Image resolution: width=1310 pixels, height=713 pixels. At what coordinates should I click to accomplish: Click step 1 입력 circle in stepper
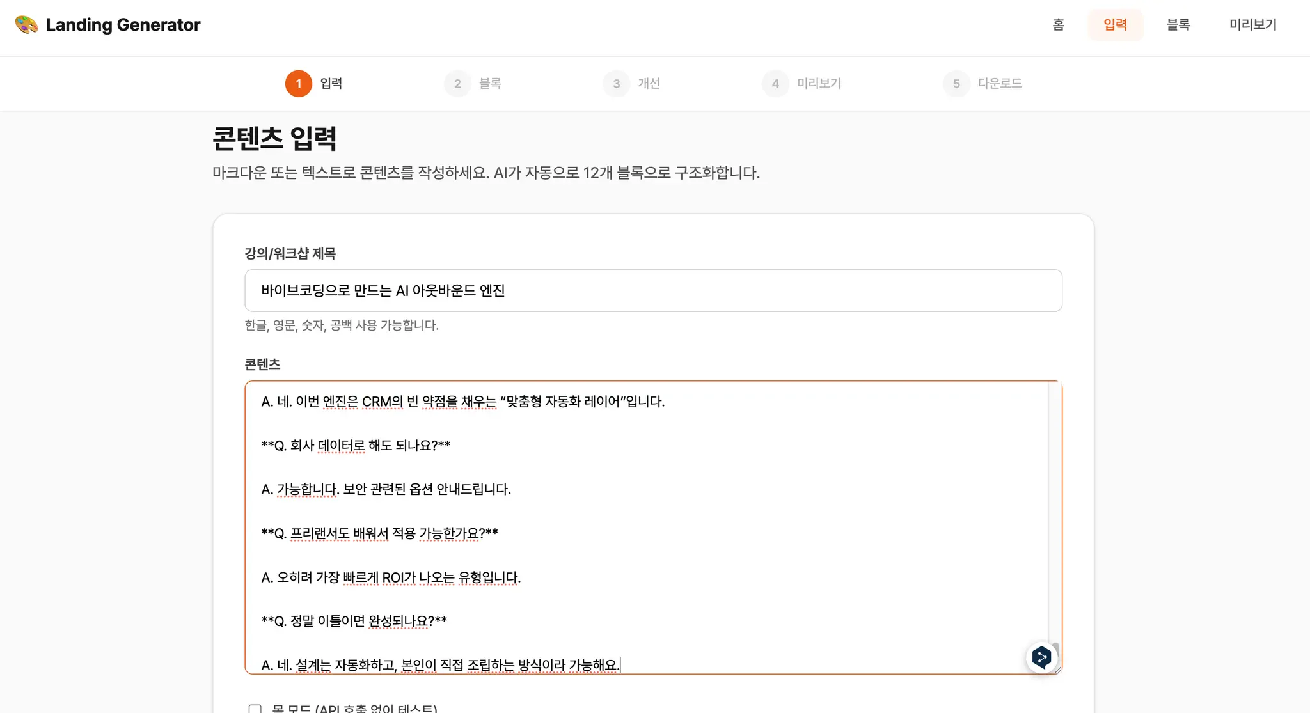coord(299,83)
